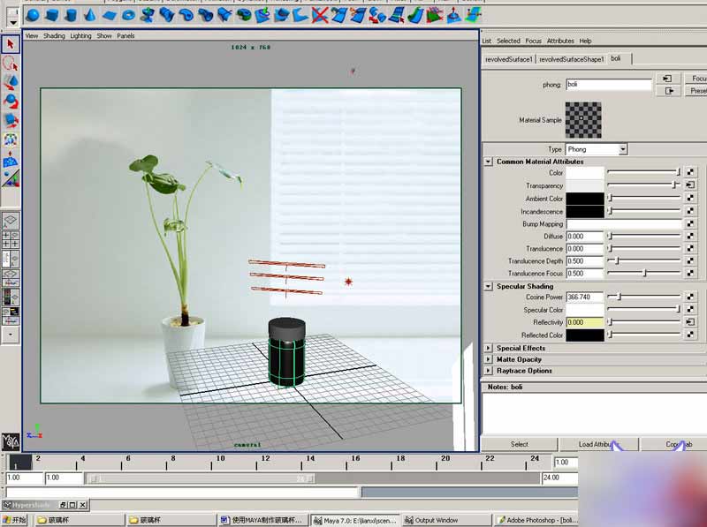This screenshot has width=707, height=527.
Task: Select the Select tool arrow
Action: pos(11,44)
